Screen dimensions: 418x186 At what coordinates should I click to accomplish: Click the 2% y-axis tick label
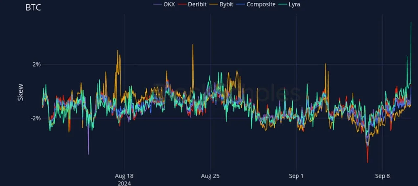[x=37, y=64]
